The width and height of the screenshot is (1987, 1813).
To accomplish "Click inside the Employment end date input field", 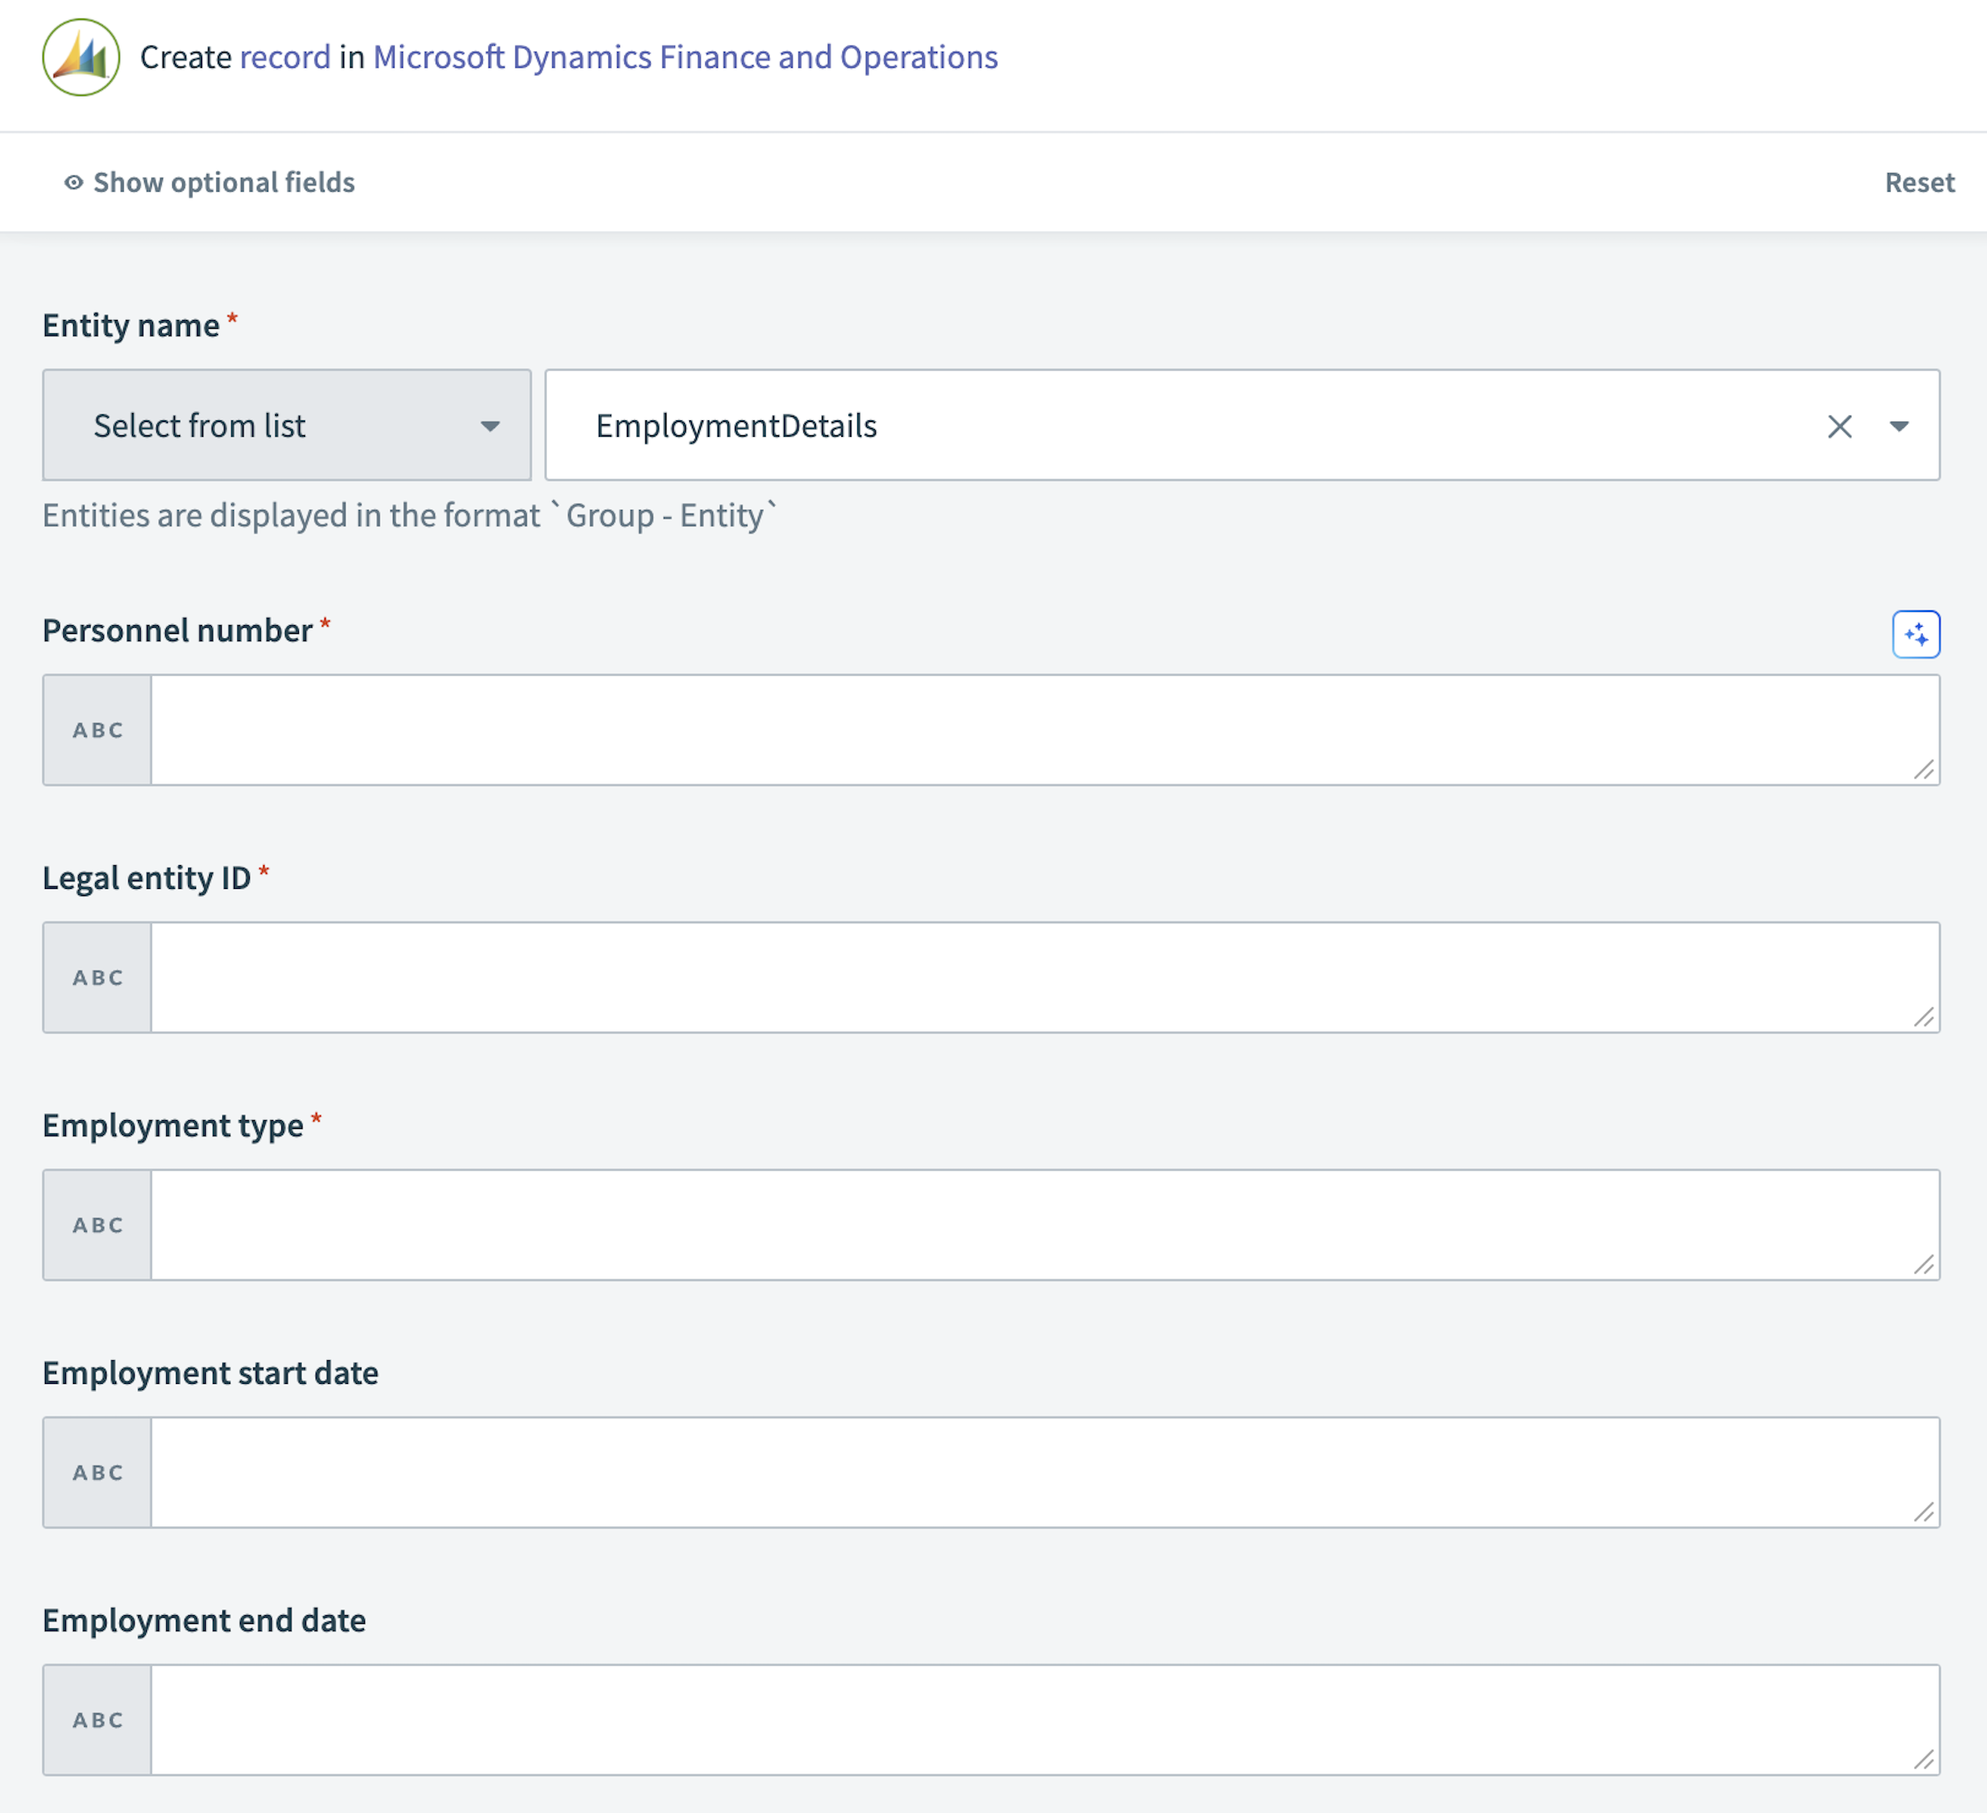I will [986, 1719].
